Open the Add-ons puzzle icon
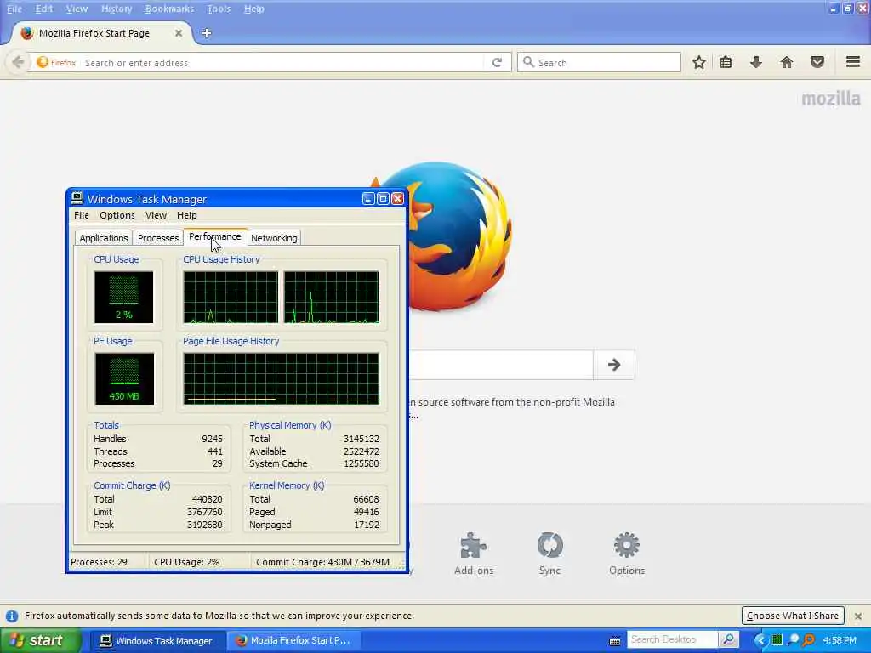This screenshot has height=653, width=871. [473, 545]
